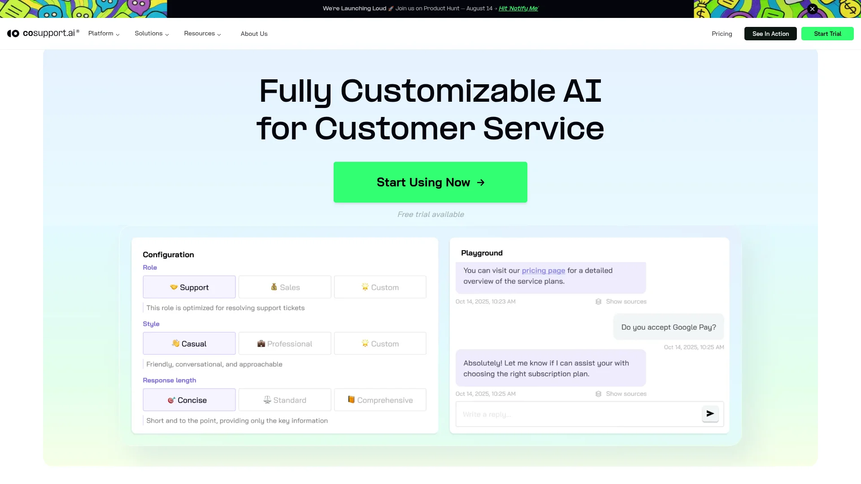Select the Comprehensive response length
This screenshot has width=861, height=484.
click(380, 400)
